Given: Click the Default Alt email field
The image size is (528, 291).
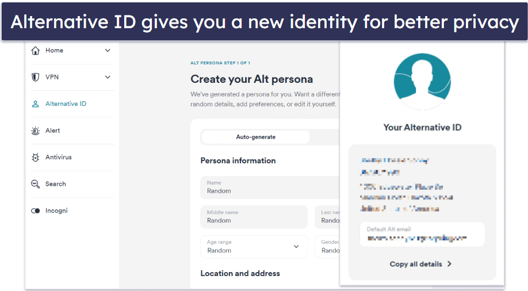Looking at the screenshot, I should click(422, 235).
